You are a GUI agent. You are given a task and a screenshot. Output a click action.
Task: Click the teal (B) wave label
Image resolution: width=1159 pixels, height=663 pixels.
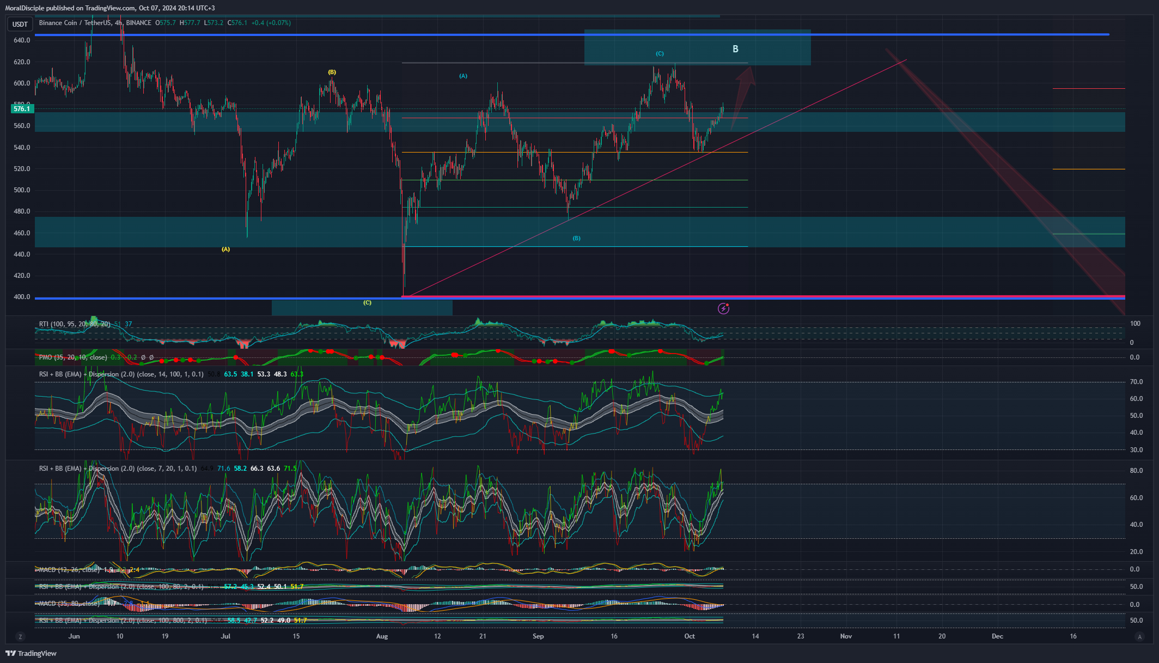[x=576, y=238]
